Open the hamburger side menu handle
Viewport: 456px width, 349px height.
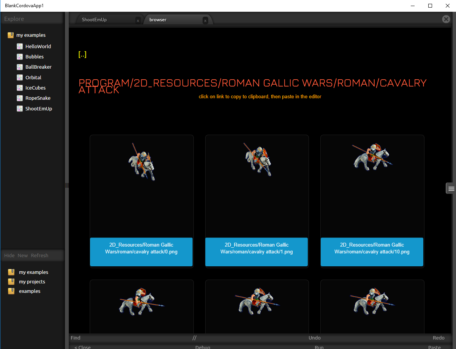coord(451,188)
